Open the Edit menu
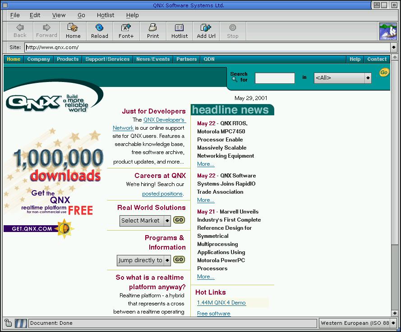Viewport: 401px width, 332px height. pyautogui.click(x=35, y=15)
